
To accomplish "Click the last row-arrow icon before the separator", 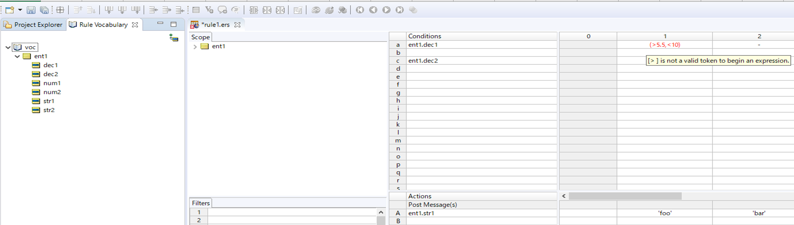I will point(180,10).
